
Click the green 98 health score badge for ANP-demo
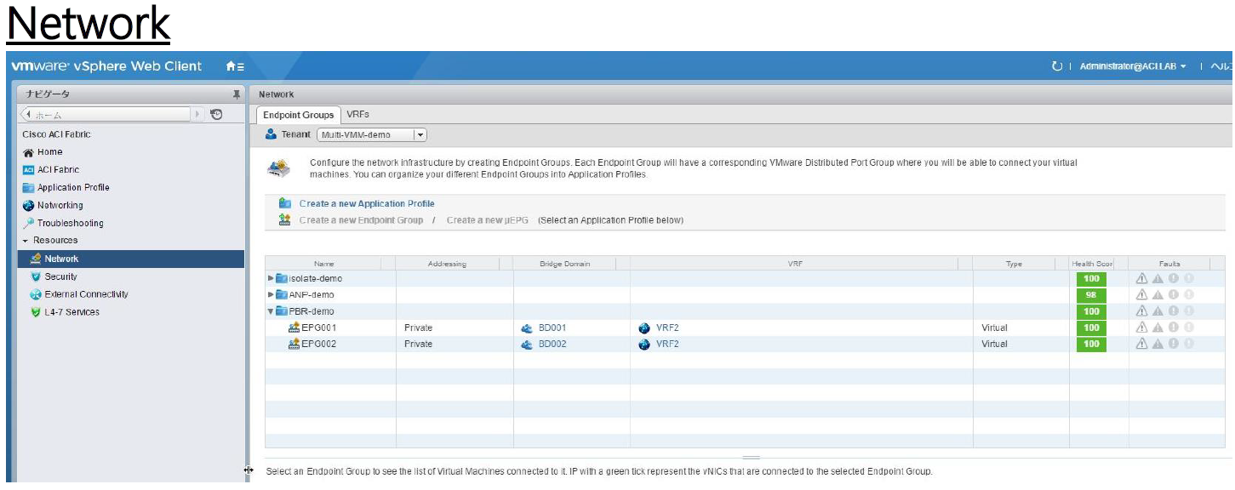pyautogui.click(x=1092, y=294)
